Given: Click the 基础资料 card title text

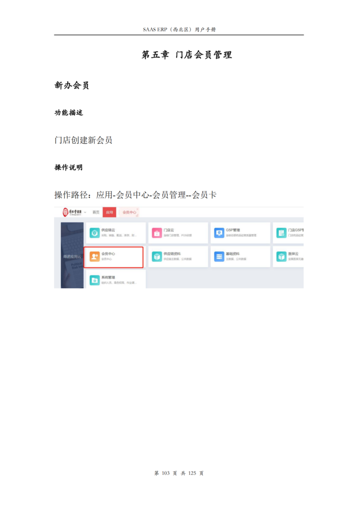Looking at the screenshot, I should click(x=233, y=254).
